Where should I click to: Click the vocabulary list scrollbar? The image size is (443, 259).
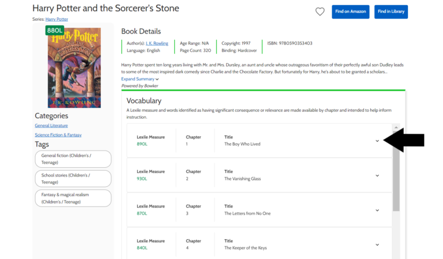point(396,173)
